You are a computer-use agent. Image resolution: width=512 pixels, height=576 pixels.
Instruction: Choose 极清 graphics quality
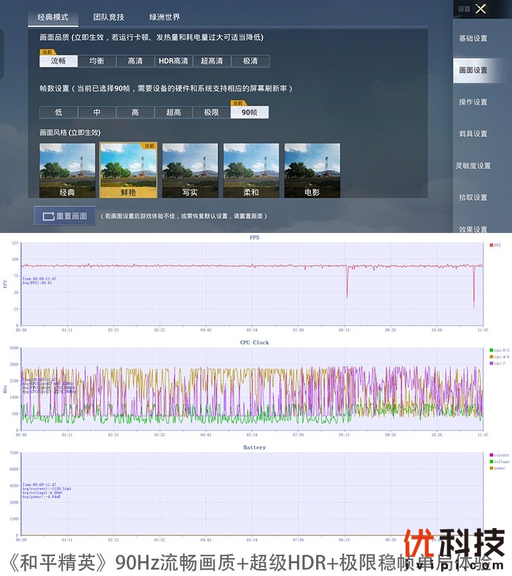pyautogui.click(x=250, y=61)
